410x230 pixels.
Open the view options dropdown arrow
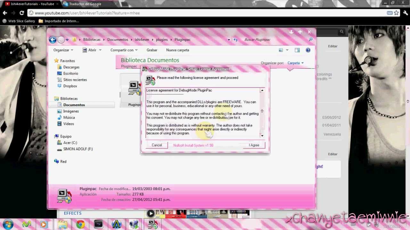coord(287,50)
